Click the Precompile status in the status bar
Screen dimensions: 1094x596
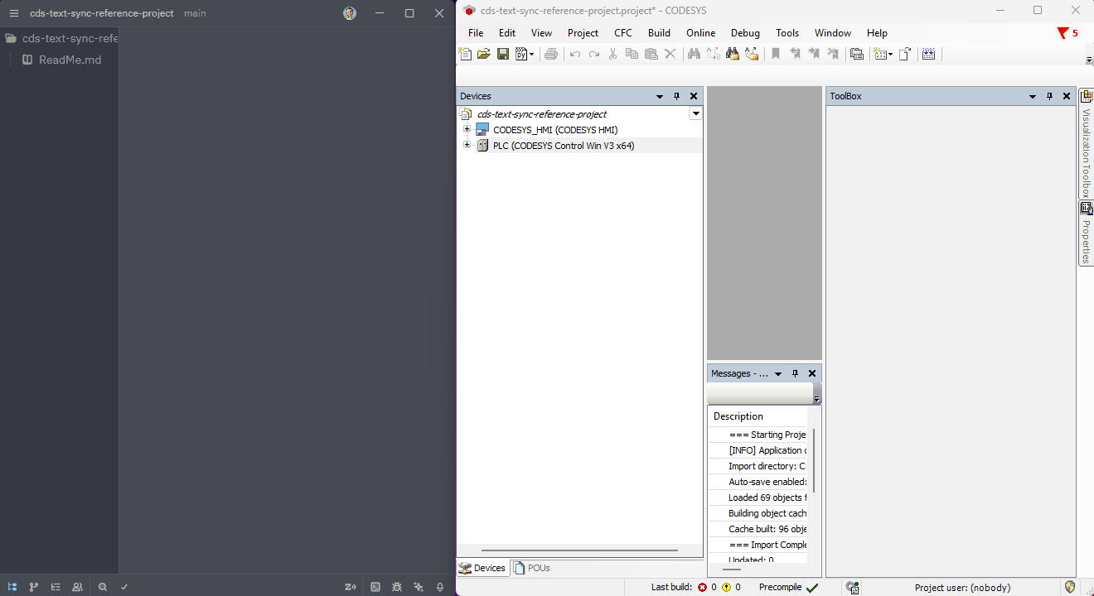788,587
